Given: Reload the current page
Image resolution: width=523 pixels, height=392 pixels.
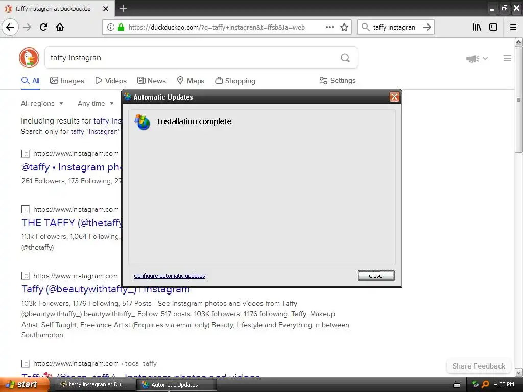Looking at the screenshot, I should click(x=43, y=27).
